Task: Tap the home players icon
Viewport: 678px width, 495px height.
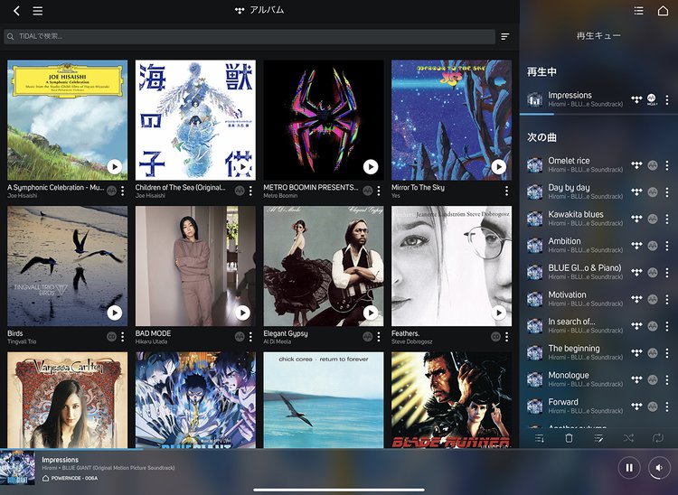Action: pos(664,11)
